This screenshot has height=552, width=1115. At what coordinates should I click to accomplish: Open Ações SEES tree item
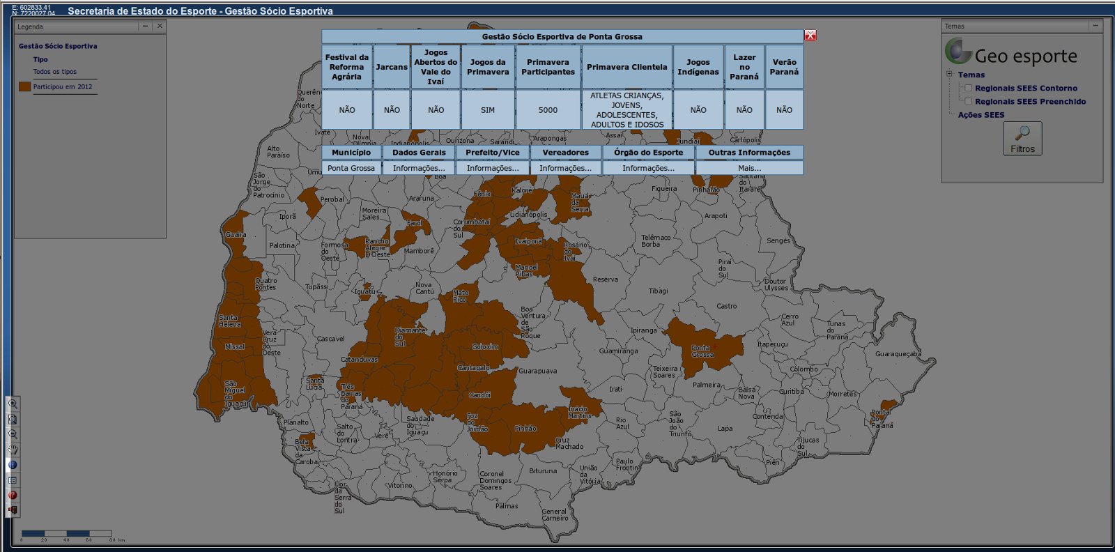(981, 115)
